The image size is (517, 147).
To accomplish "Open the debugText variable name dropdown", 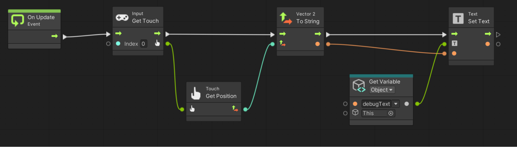I will tap(396, 104).
